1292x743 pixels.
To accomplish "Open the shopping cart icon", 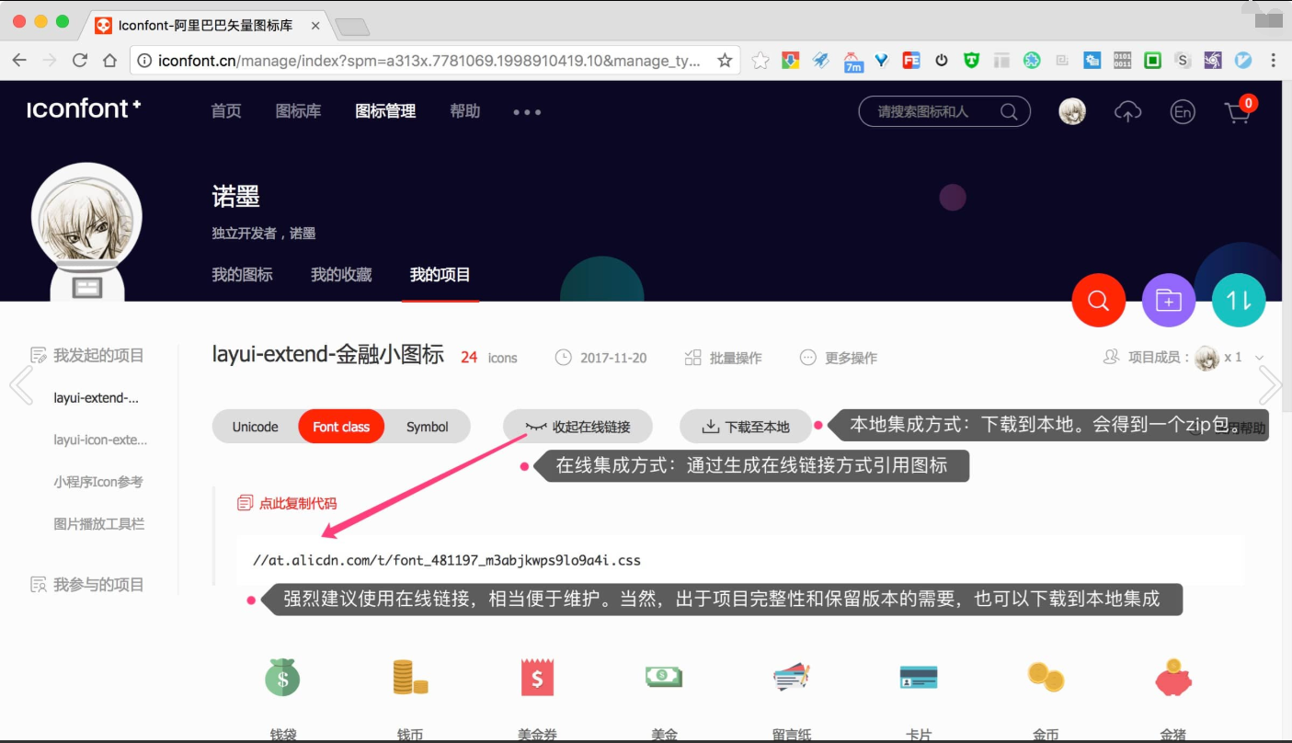I will click(x=1239, y=111).
